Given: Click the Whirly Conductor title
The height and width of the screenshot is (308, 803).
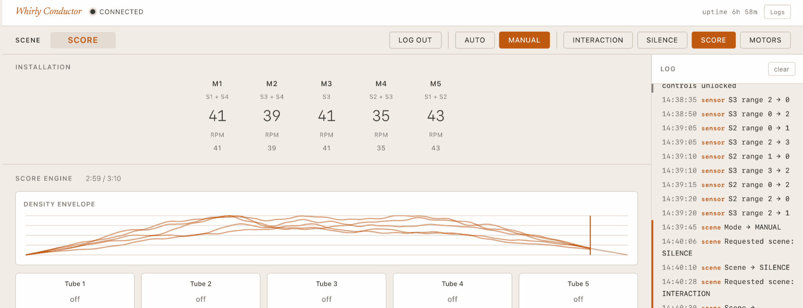Looking at the screenshot, I should (x=49, y=11).
